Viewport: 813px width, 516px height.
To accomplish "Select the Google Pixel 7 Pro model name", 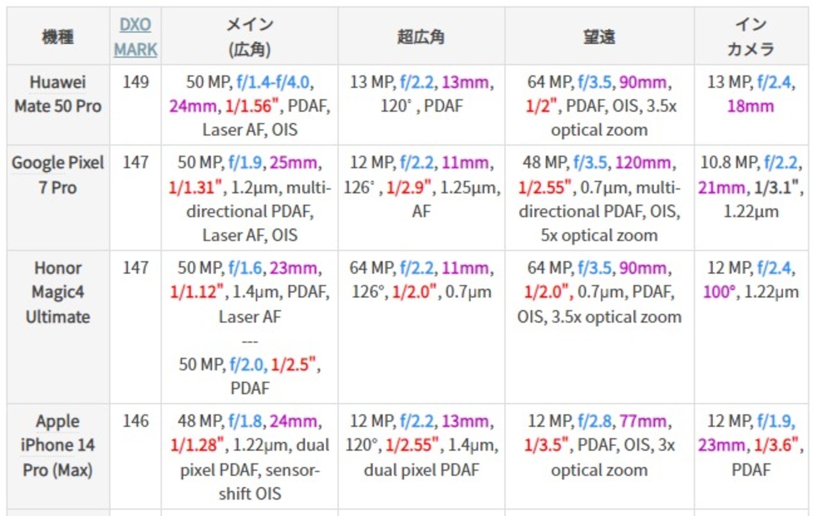I will [58, 175].
